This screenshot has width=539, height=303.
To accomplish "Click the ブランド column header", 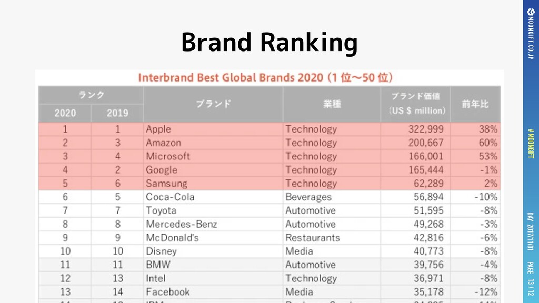I will (x=214, y=104).
